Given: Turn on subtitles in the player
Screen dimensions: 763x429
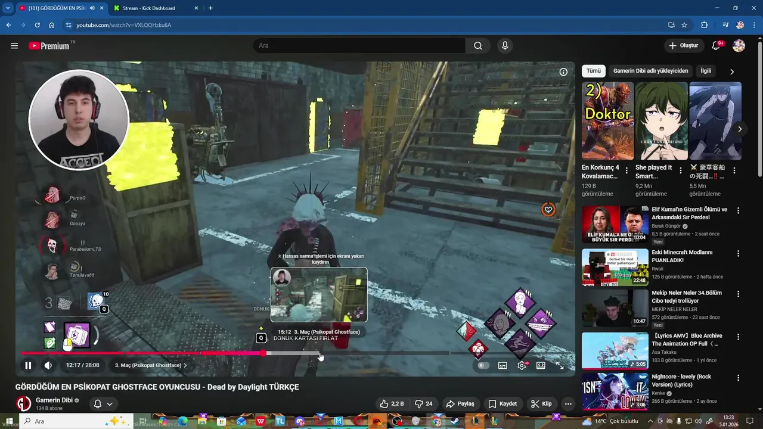Looking at the screenshot, I should click(x=503, y=365).
